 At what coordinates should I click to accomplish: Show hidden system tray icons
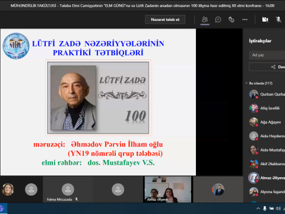258,209
